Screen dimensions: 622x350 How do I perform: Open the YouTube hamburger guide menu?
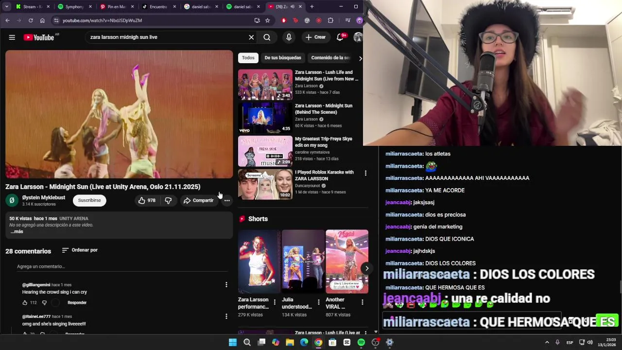click(x=12, y=37)
